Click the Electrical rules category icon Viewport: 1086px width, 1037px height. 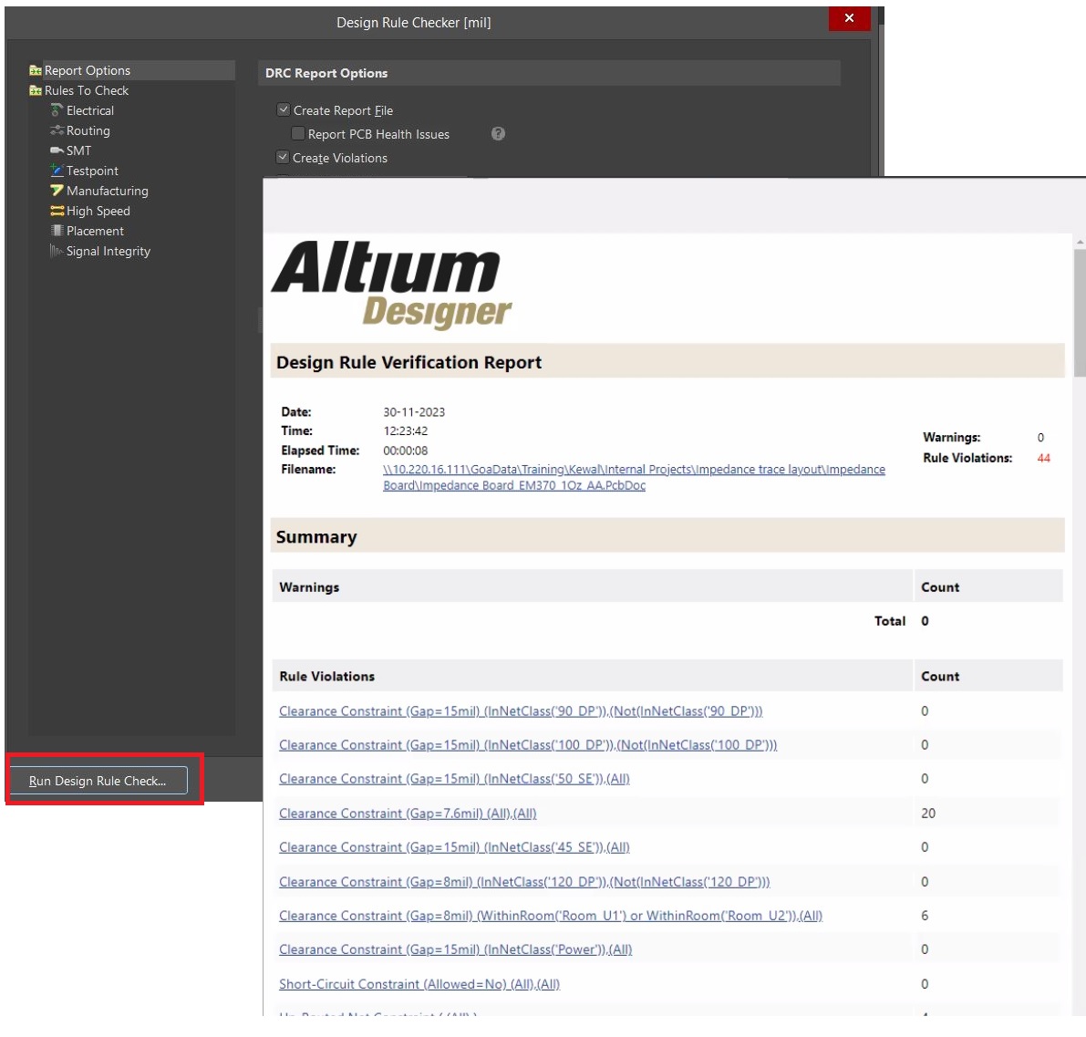tap(57, 110)
